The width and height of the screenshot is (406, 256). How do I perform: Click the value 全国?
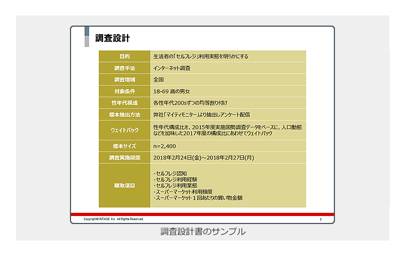[x=159, y=79]
